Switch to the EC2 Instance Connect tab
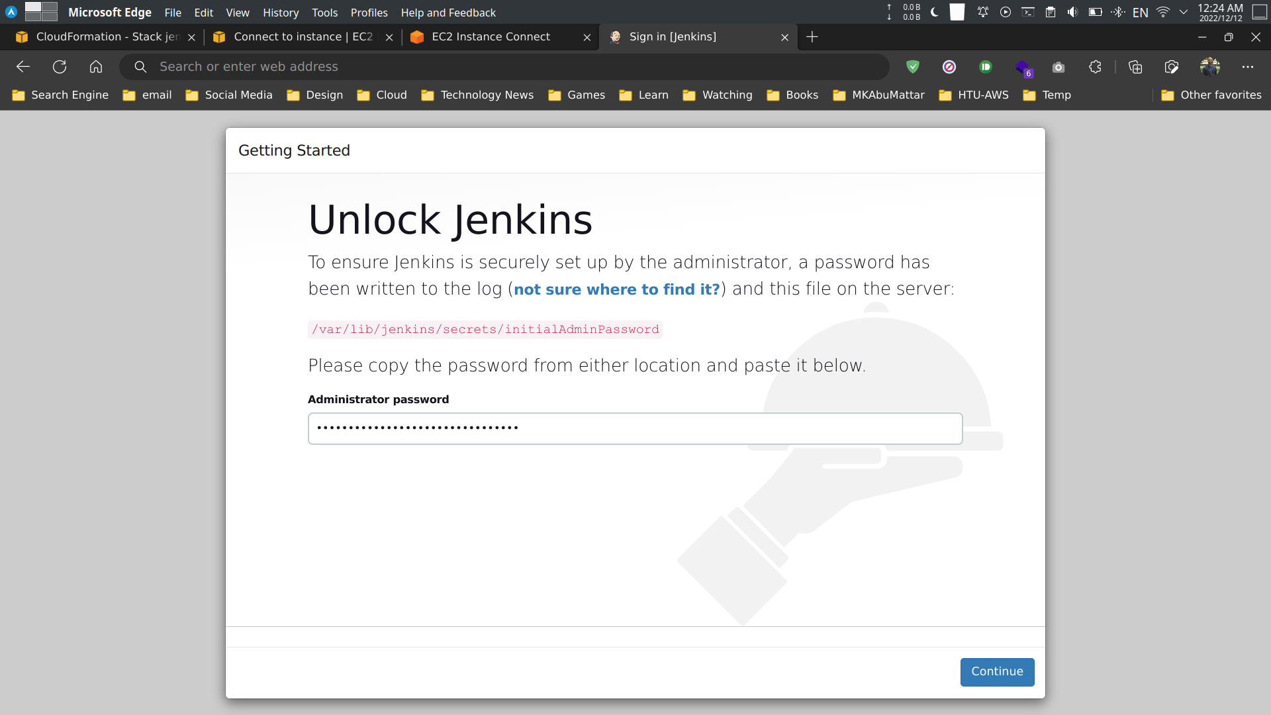Screen dimensions: 1271x715 (x=490, y=37)
